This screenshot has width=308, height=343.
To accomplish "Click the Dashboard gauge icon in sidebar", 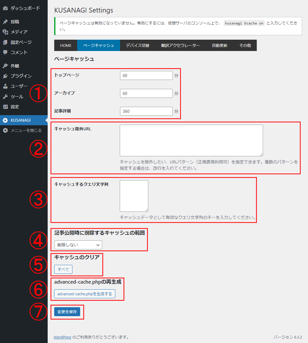I will [x=5, y=8].
